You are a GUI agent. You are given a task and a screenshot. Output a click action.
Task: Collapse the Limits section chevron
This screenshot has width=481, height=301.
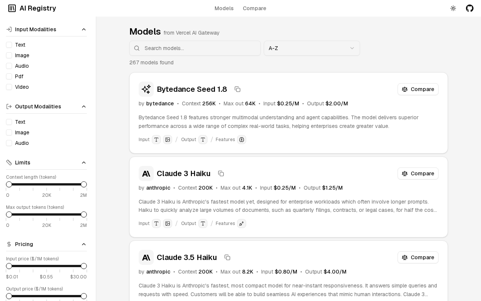(84, 163)
